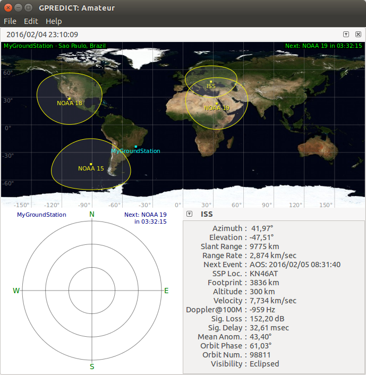Click the ISS heading in satellite panel
Screen dimensions: 366x375
point(207,214)
